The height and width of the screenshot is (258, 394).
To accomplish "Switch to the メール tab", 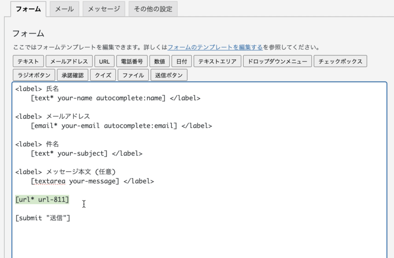I will point(64,9).
